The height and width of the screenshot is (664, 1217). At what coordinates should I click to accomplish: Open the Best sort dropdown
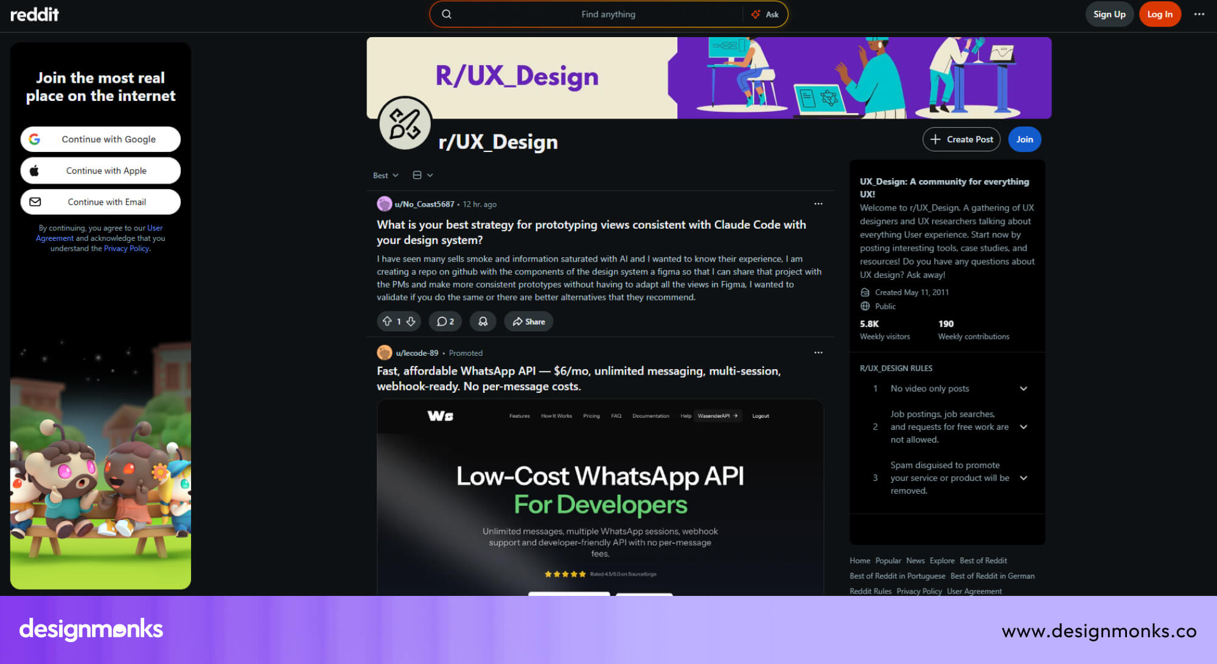point(386,175)
